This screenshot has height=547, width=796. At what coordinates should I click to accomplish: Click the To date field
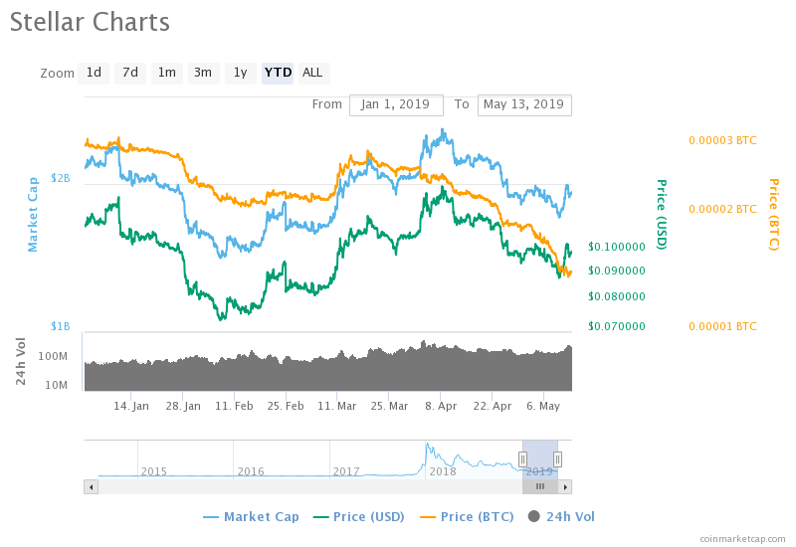(524, 104)
